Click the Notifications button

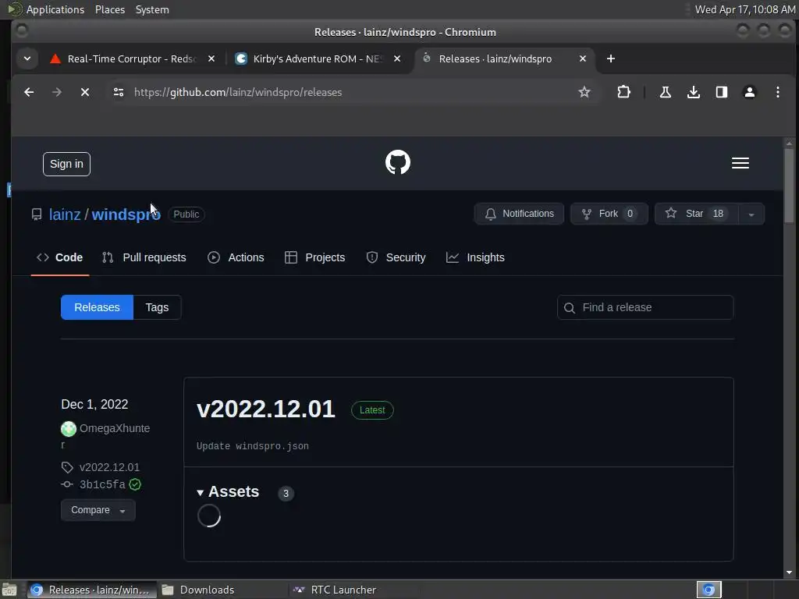pyautogui.click(x=519, y=214)
